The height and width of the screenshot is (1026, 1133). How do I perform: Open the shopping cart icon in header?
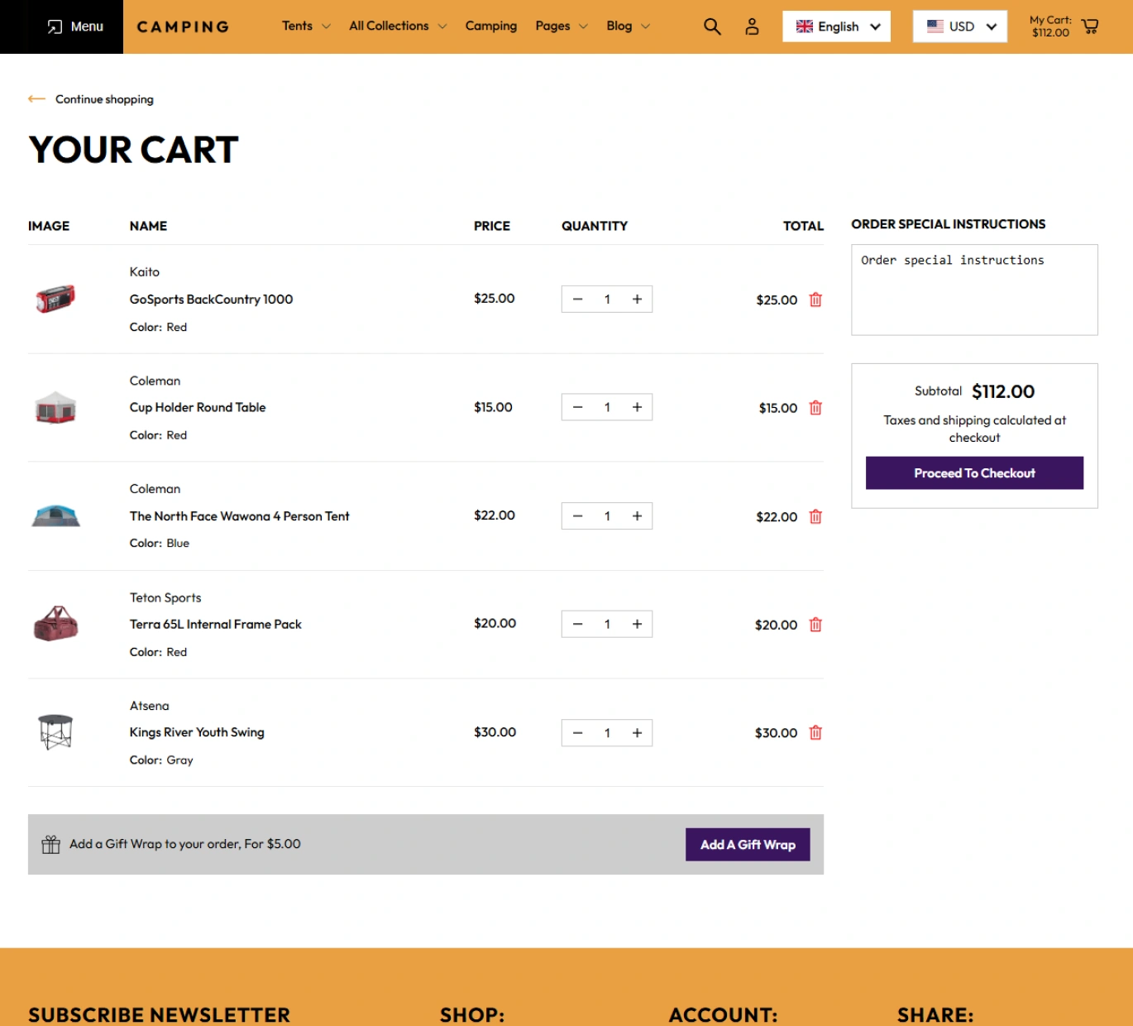[x=1090, y=26]
